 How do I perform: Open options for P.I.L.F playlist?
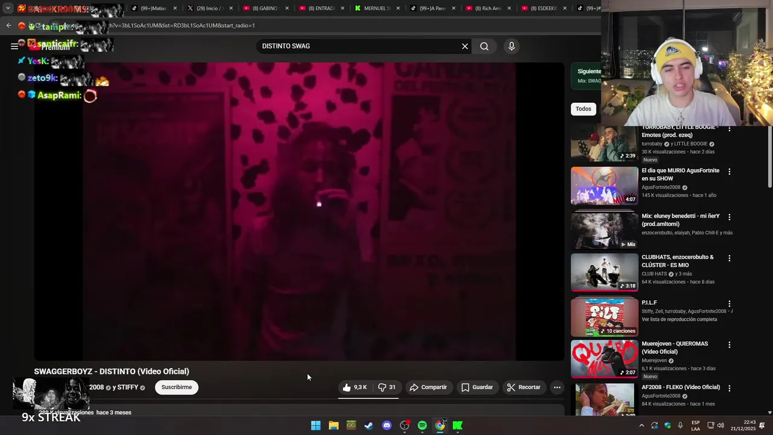tap(730, 304)
